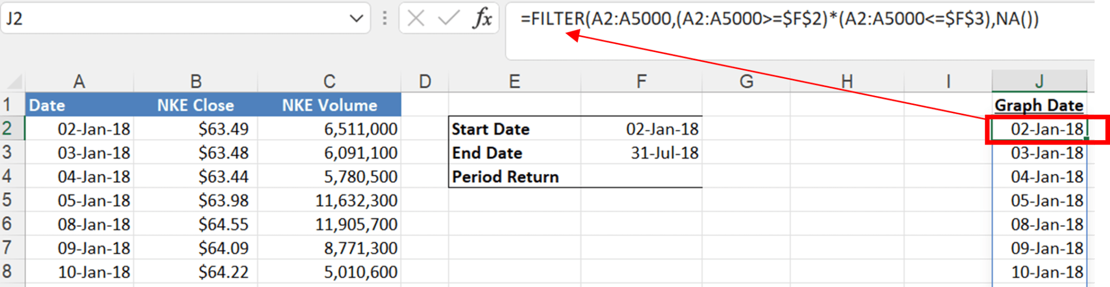Select column A header
This screenshot has width=1110, height=287.
pos(79,82)
